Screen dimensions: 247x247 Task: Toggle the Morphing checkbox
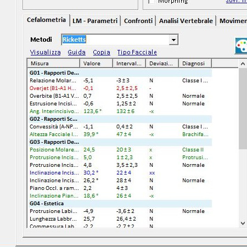pos(151,2)
